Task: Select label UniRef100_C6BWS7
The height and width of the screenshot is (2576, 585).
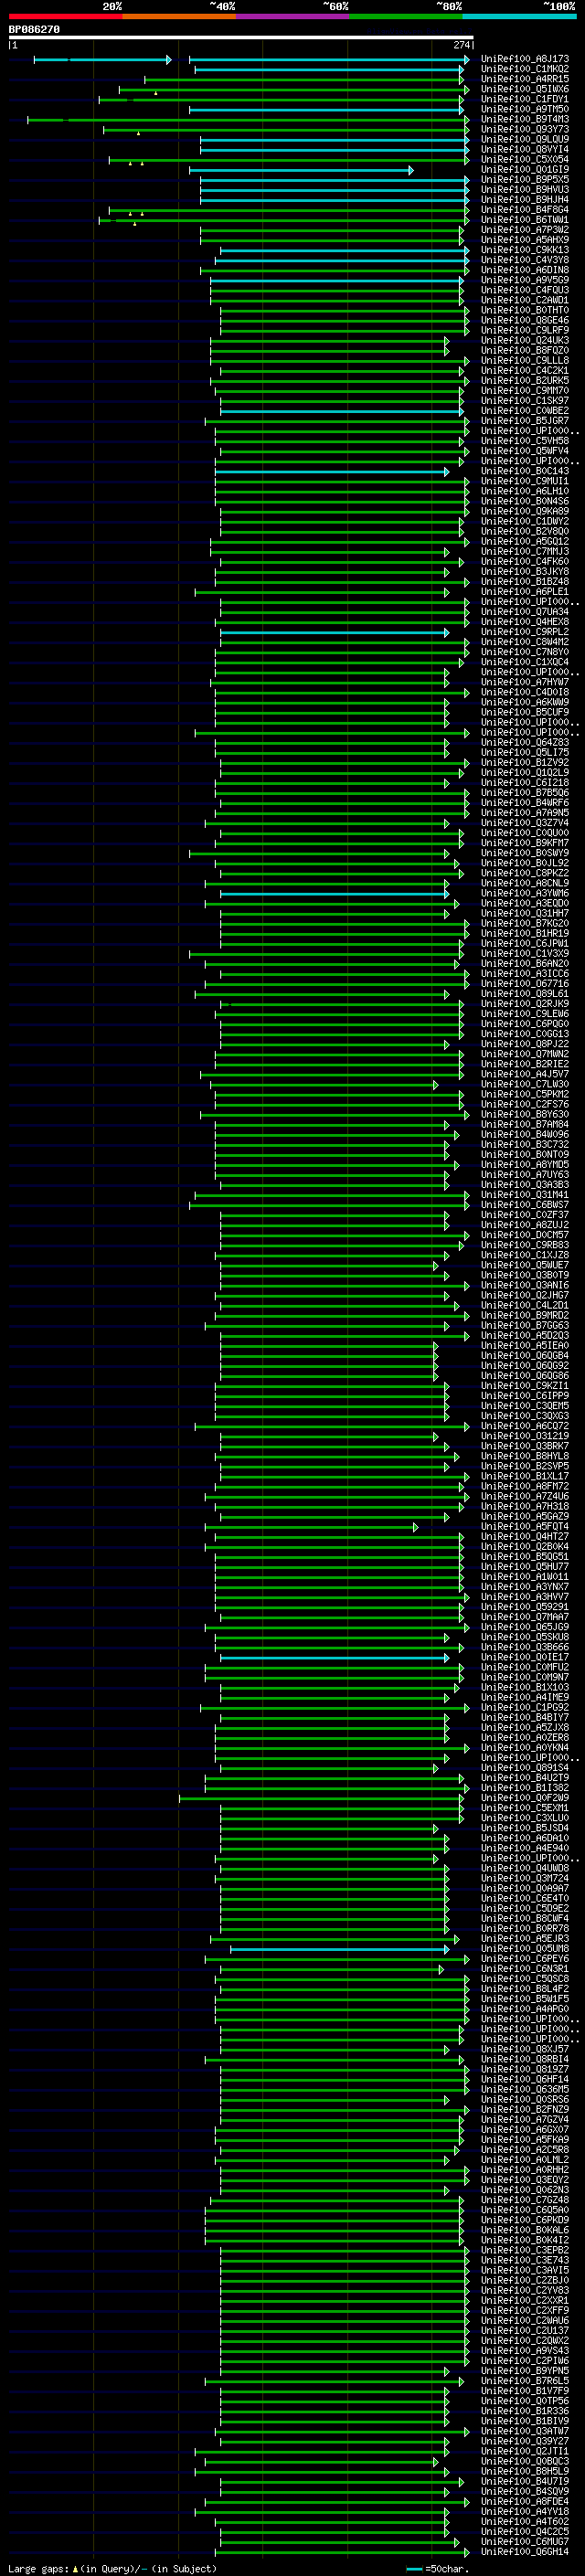Action: coord(525,1205)
